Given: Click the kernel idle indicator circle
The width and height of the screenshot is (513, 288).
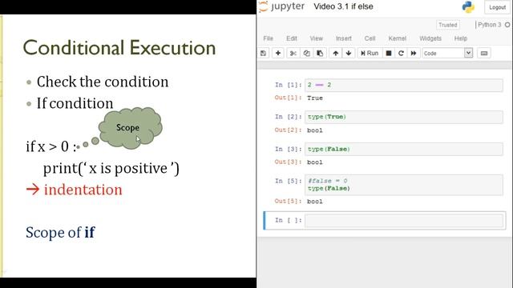Looking at the screenshot, I should pos(507,25).
